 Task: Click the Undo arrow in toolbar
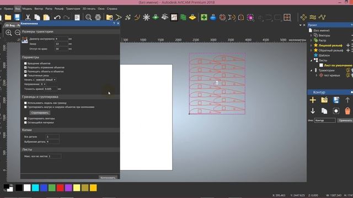57,17
